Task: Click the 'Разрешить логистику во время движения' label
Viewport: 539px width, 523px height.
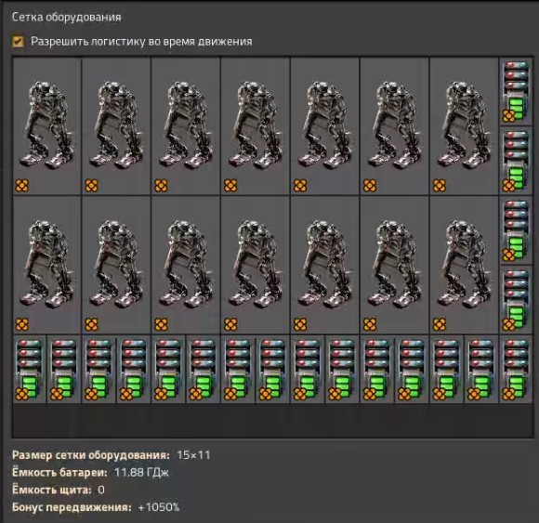Action: pos(141,42)
